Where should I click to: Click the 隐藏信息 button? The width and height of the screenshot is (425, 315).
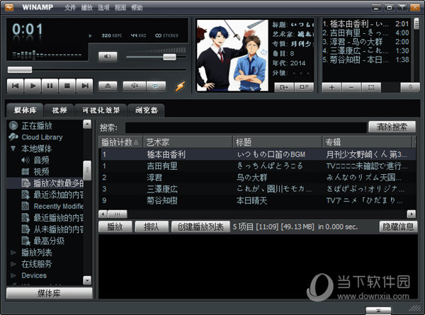tap(398, 227)
